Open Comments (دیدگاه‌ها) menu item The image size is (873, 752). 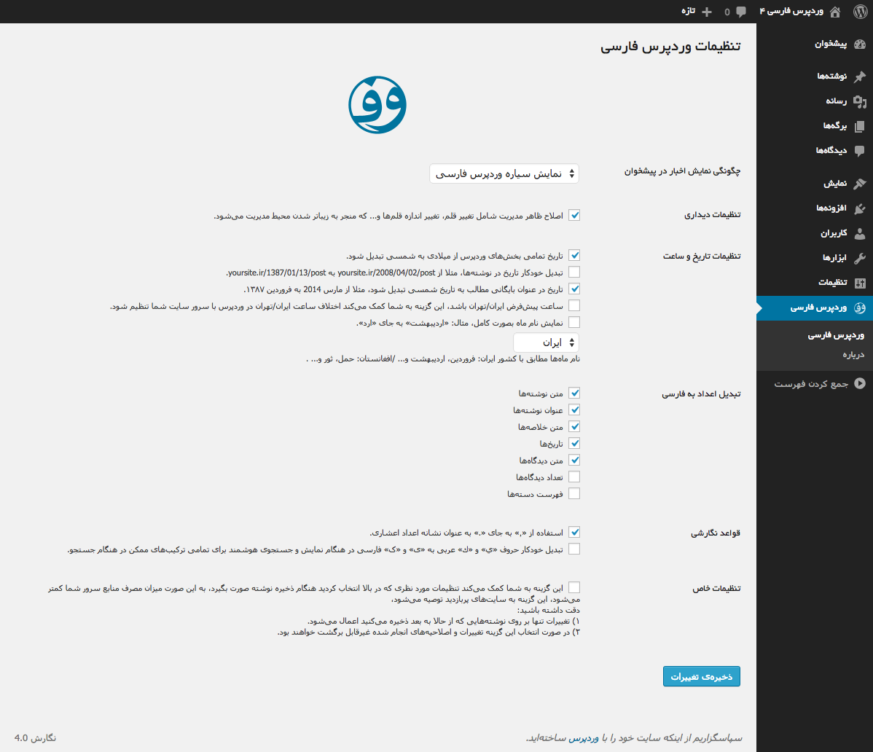tap(815, 151)
